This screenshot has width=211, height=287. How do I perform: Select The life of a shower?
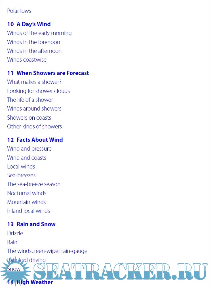click(x=30, y=100)
